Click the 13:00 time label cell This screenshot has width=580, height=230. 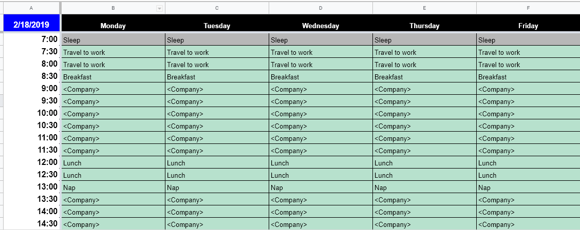click(x=31, y=187)
